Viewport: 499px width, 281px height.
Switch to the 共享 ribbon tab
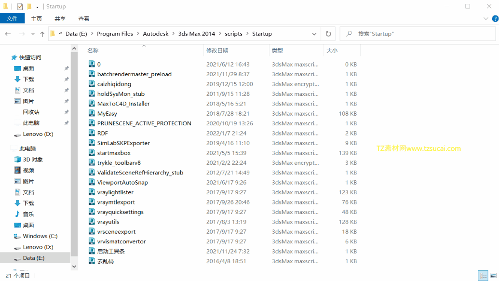click(60, 19)
